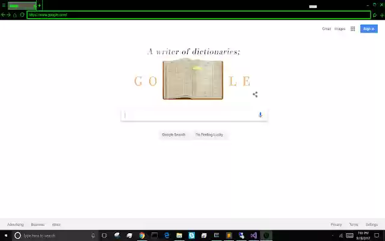
Task: Open the Privacy footer link
Action: tap(336, 225)
